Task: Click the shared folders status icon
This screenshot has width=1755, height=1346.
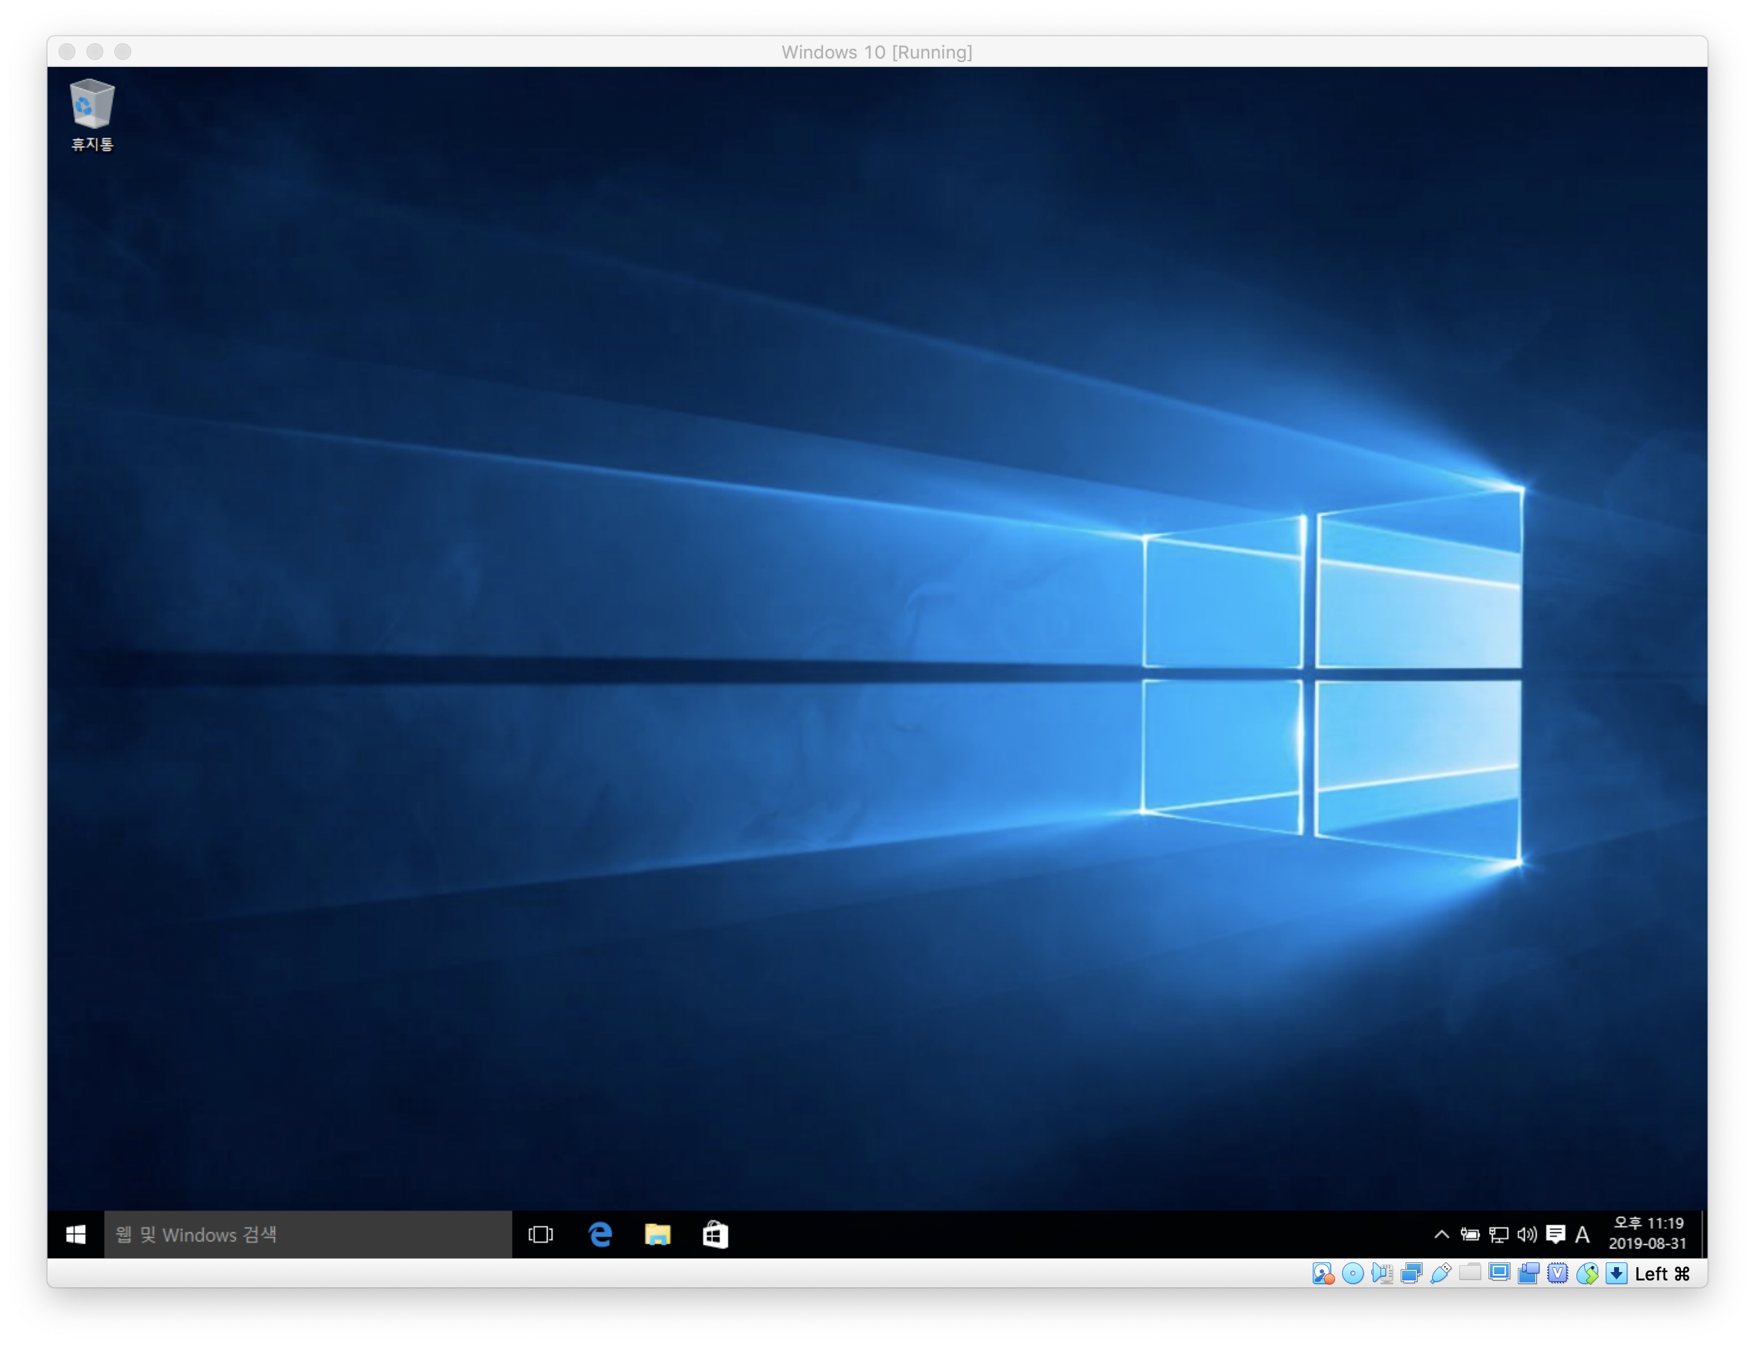Action: [1470, 1272]
